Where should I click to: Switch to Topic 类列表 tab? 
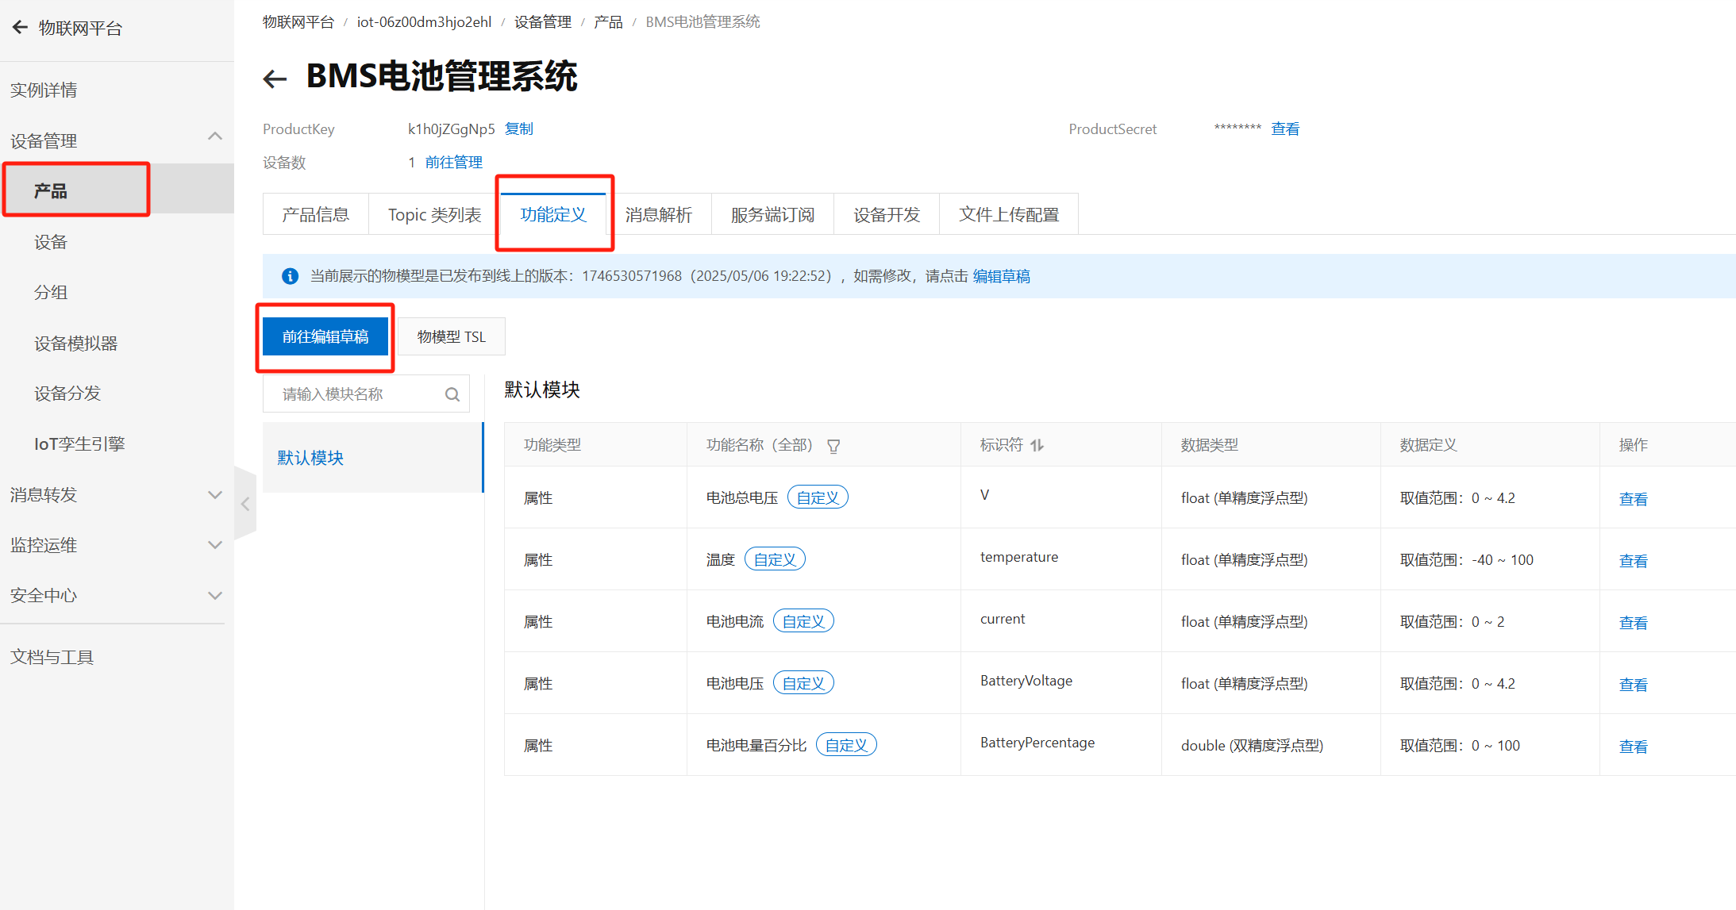(434, 214)
